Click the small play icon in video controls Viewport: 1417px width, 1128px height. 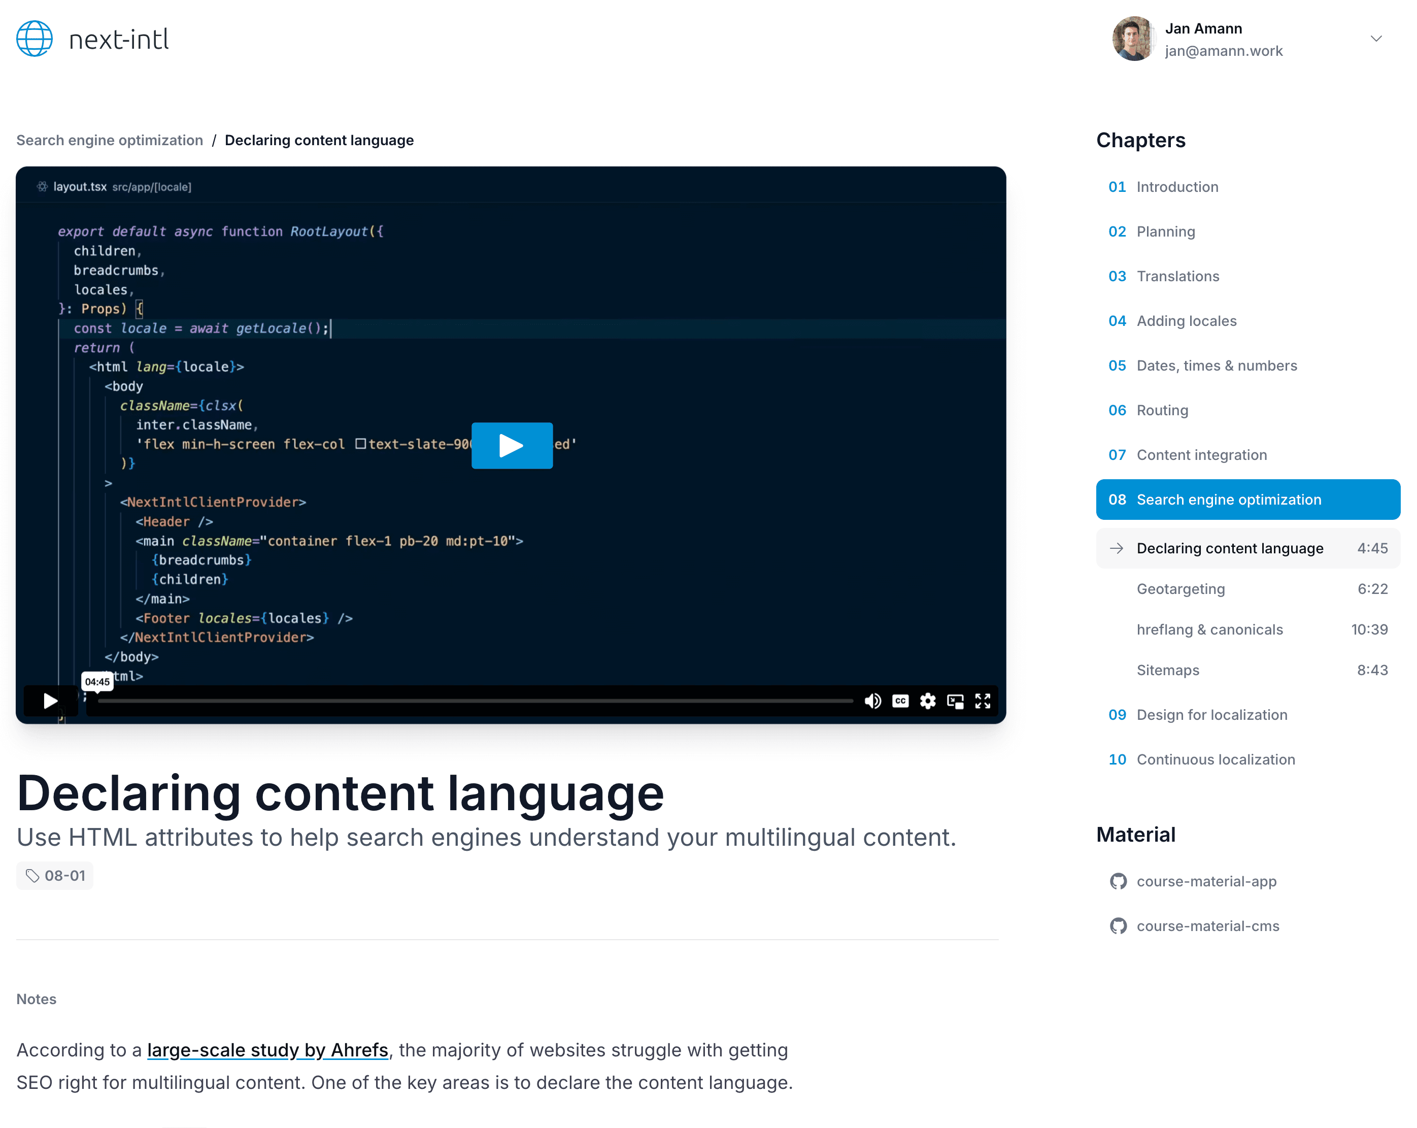coord(51,702)
